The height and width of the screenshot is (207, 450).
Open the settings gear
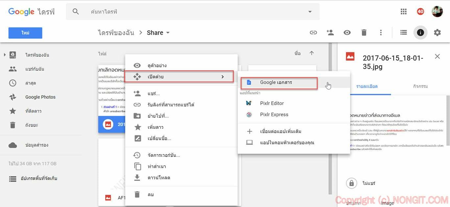437,32
